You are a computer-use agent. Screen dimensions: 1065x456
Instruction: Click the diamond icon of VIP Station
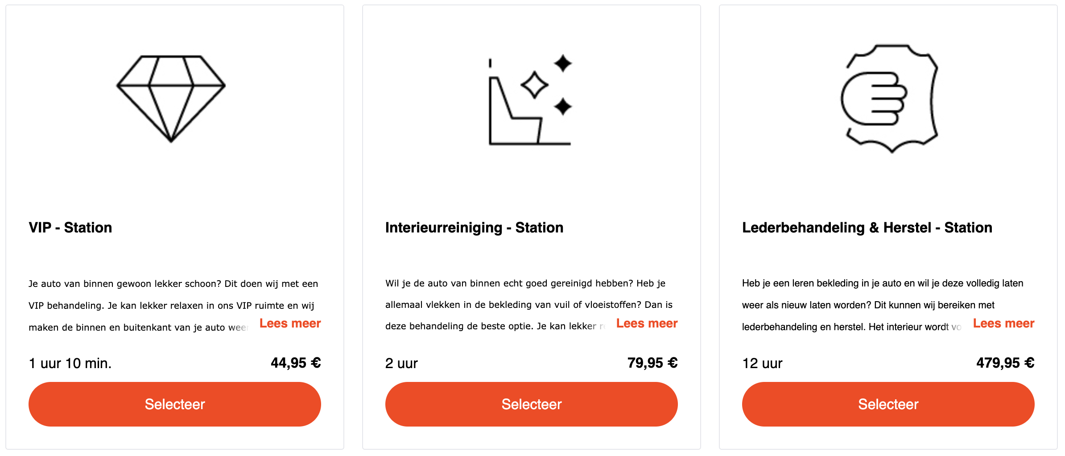click(x=171, y=99)
